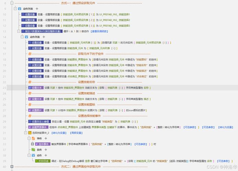The height and width of the screenshot is (171, 238).
Task: Select the 设置变量 tag on line 16
Action: pyautogui.click(x=36, y=48)
